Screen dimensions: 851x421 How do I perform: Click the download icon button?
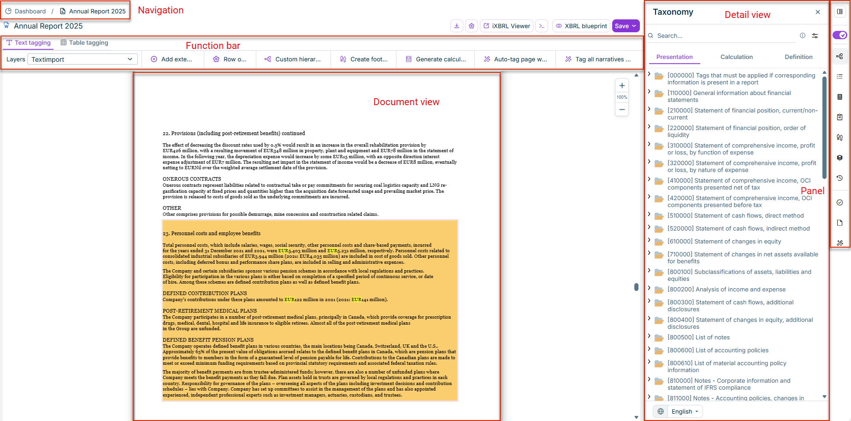tap(456, 26)
